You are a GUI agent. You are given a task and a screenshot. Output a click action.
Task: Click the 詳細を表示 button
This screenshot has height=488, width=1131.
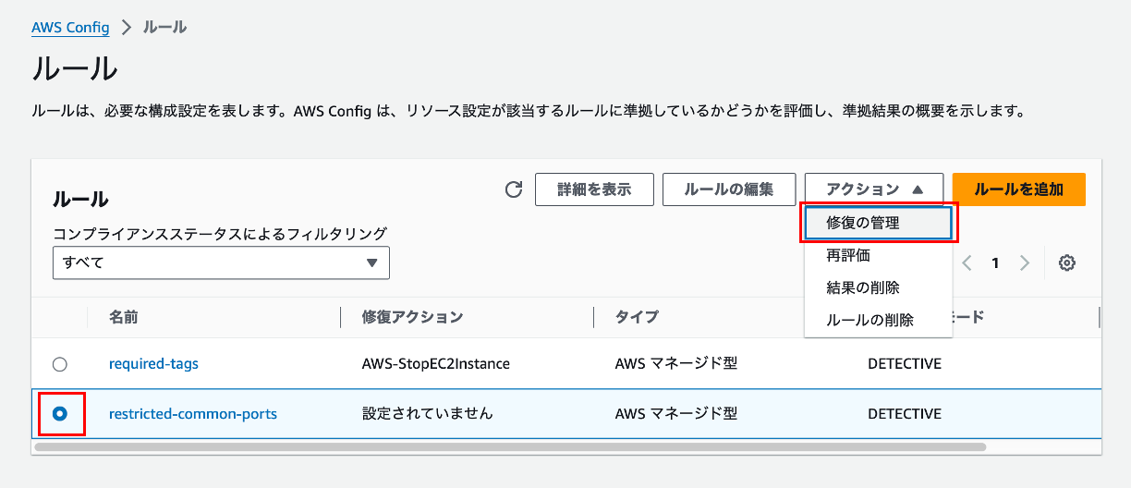(x=594, y=189)
